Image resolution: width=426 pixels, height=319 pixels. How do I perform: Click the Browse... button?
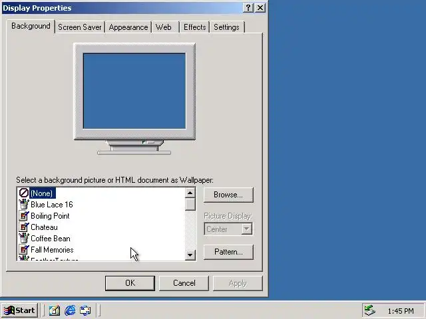[228, 195]
